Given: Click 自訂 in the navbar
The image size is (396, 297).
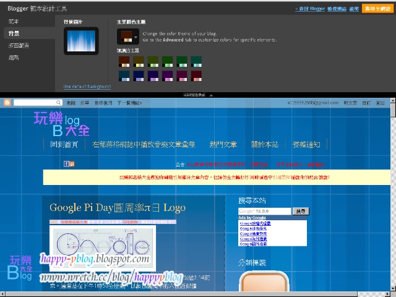Looking at the screenshot, I should pyautogui.click(x=366, y=103).
